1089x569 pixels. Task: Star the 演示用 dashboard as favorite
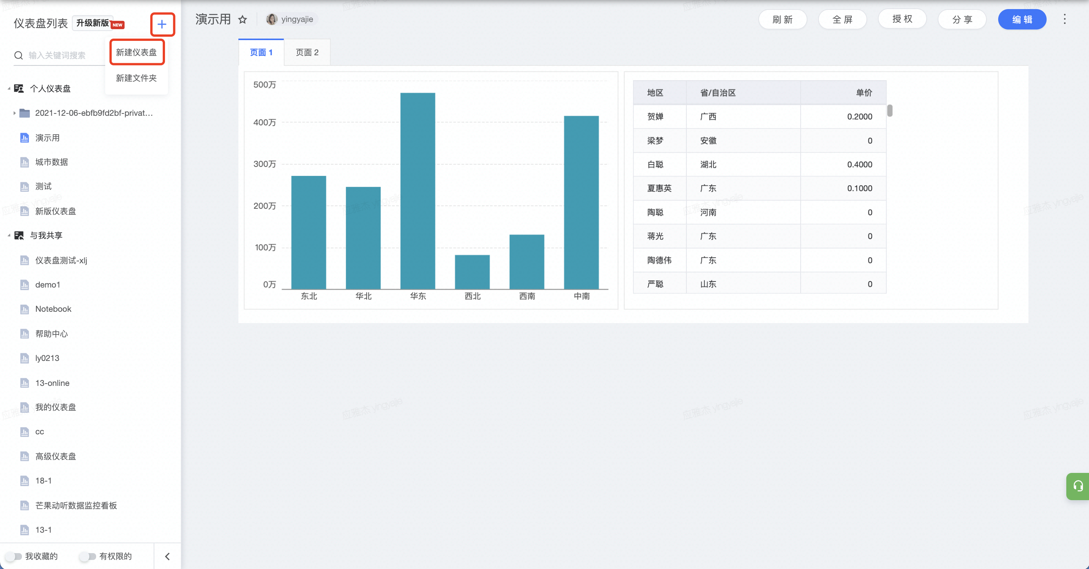pyautogui.click(x=243, y=19)
